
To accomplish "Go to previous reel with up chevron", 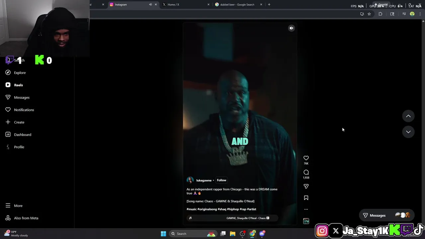I will coord(408,116).
